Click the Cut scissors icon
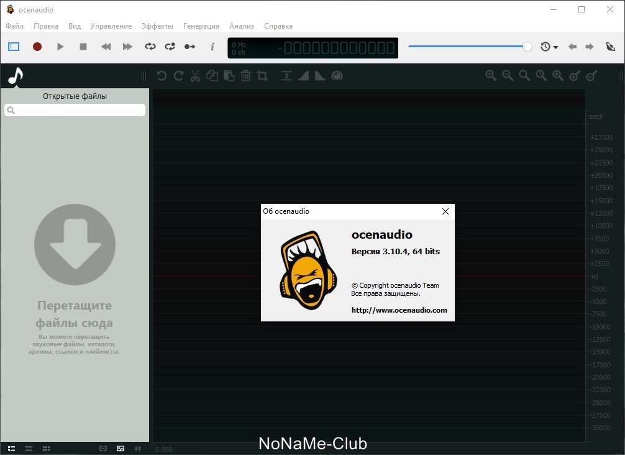 (x=195, y=76)
